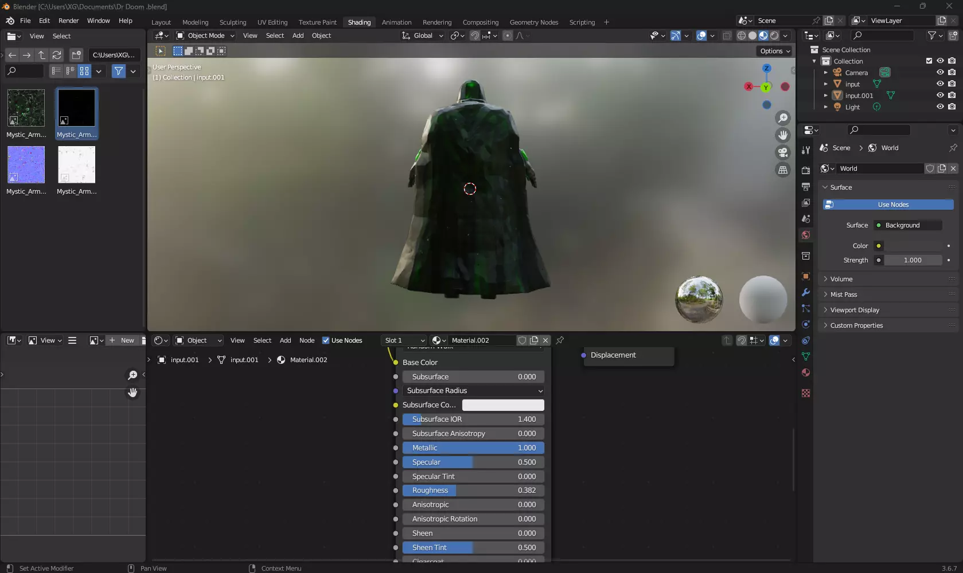
Task: Click the pan view hand icon in viewport
Action: point(783,135)
